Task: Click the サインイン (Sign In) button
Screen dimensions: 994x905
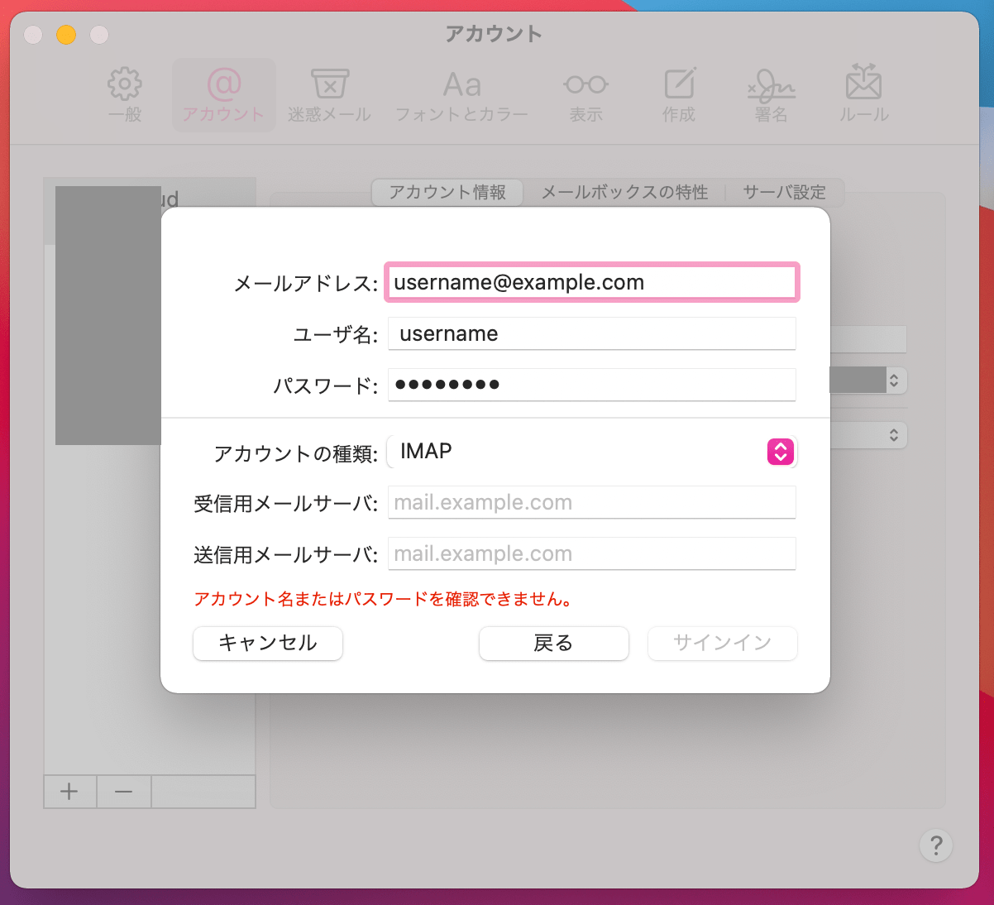Action: pos(722,643)
